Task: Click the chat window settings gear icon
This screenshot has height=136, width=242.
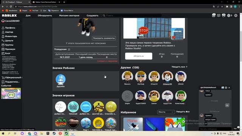Action: pyautogui.click(x=226, y=88)
